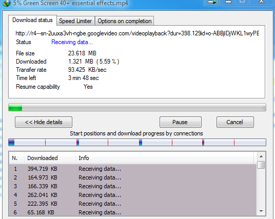Click the Resume capability label
Image resolution: width=275 pixels, height=219 pixels.
38,87
